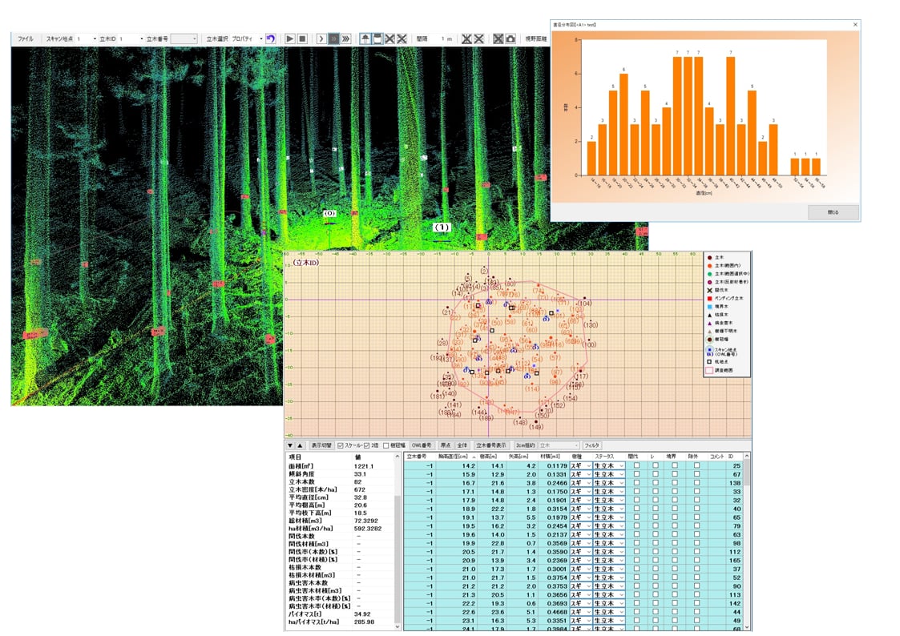Screen dimensions: 900x636
Task: Click the blue undo arrow icon
Action: 270,38
